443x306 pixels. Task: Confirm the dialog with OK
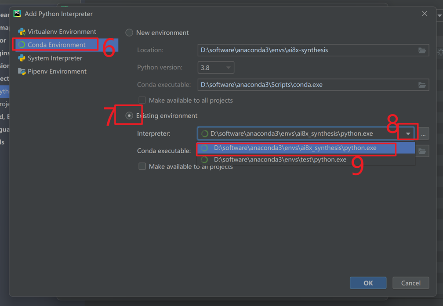[x=368, y=283]
